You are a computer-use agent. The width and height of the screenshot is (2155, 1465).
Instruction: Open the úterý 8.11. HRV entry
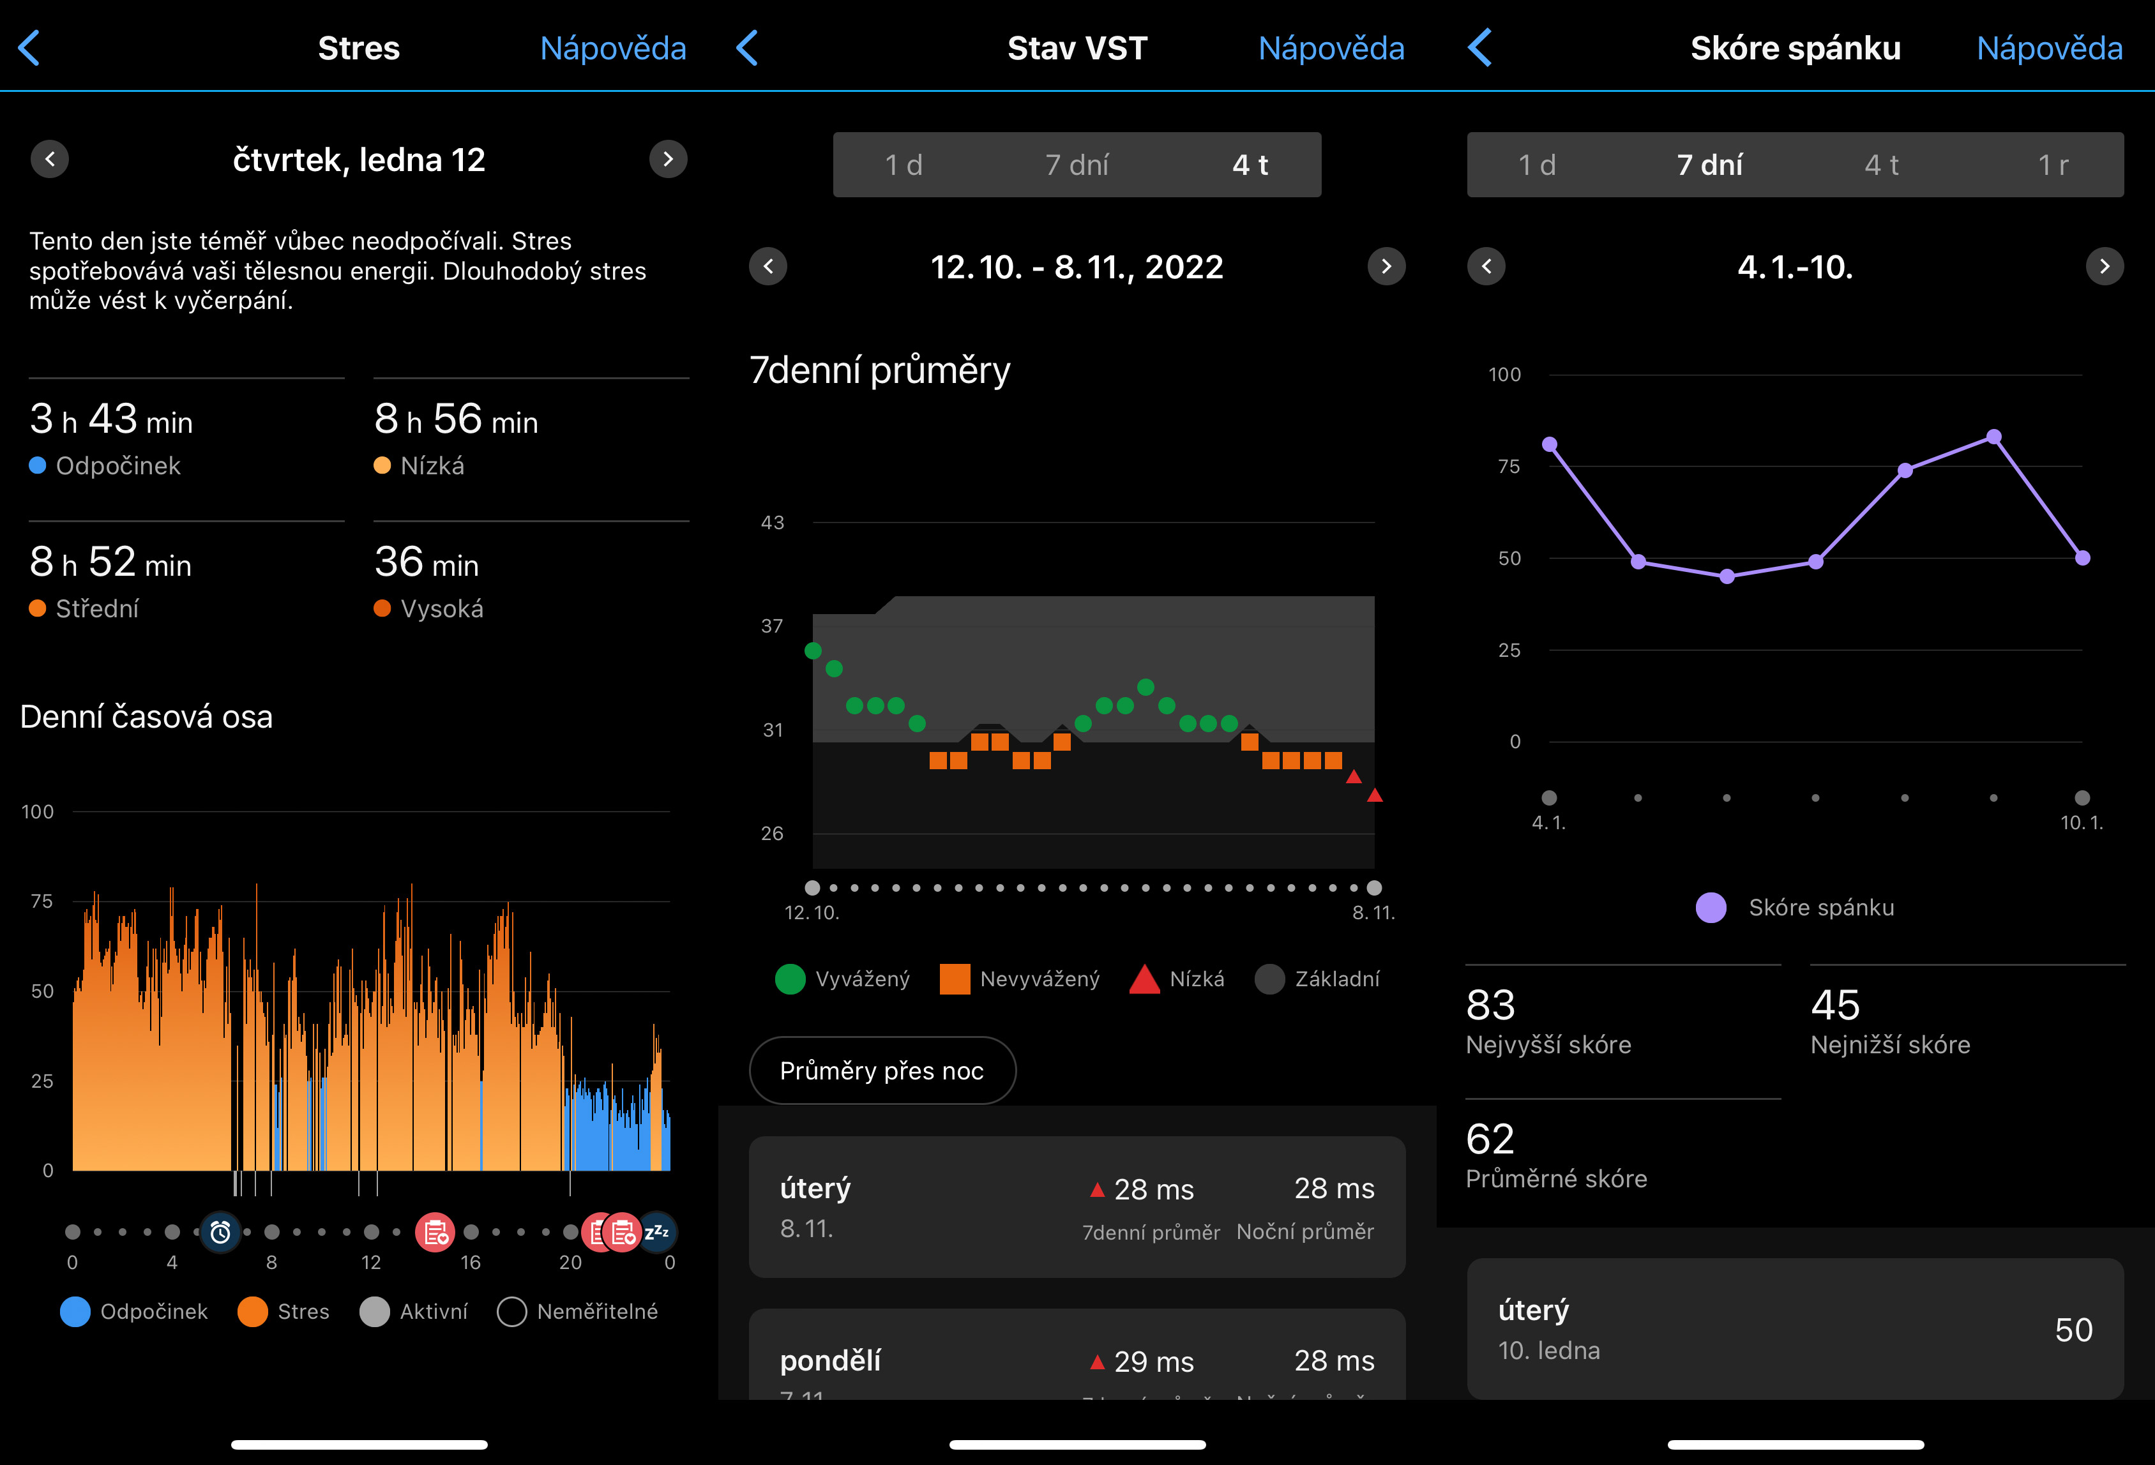[x=1077, y=1206]
